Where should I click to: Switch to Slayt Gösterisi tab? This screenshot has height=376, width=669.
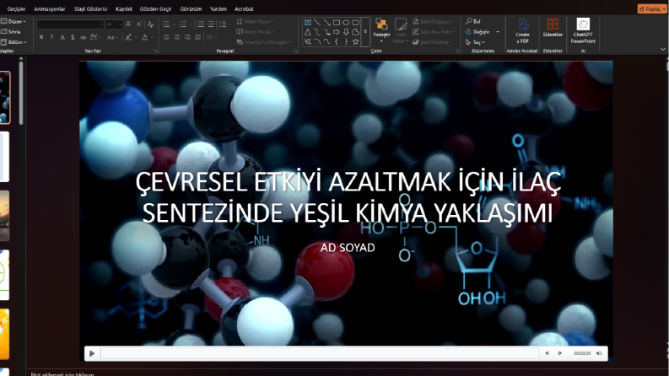[91, 8]
